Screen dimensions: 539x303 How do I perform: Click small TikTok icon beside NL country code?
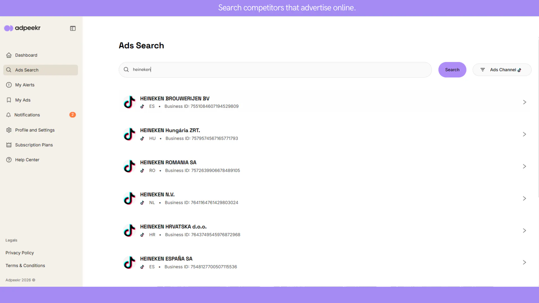(x=142, y=203)
